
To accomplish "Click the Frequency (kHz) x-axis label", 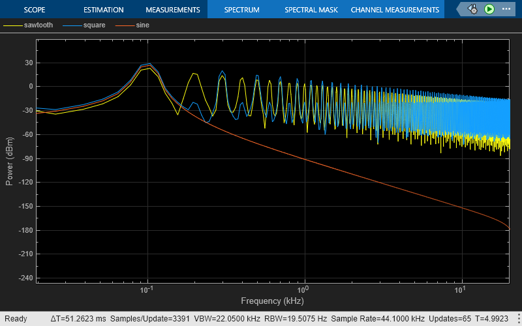I will click(x=272, y=301).
